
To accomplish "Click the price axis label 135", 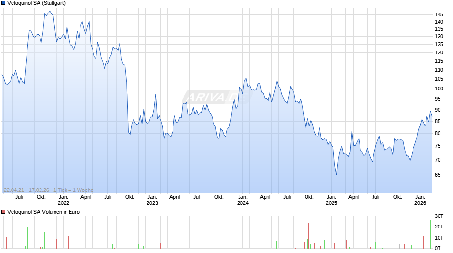I will pyautogui.click(x=439, y=29).
